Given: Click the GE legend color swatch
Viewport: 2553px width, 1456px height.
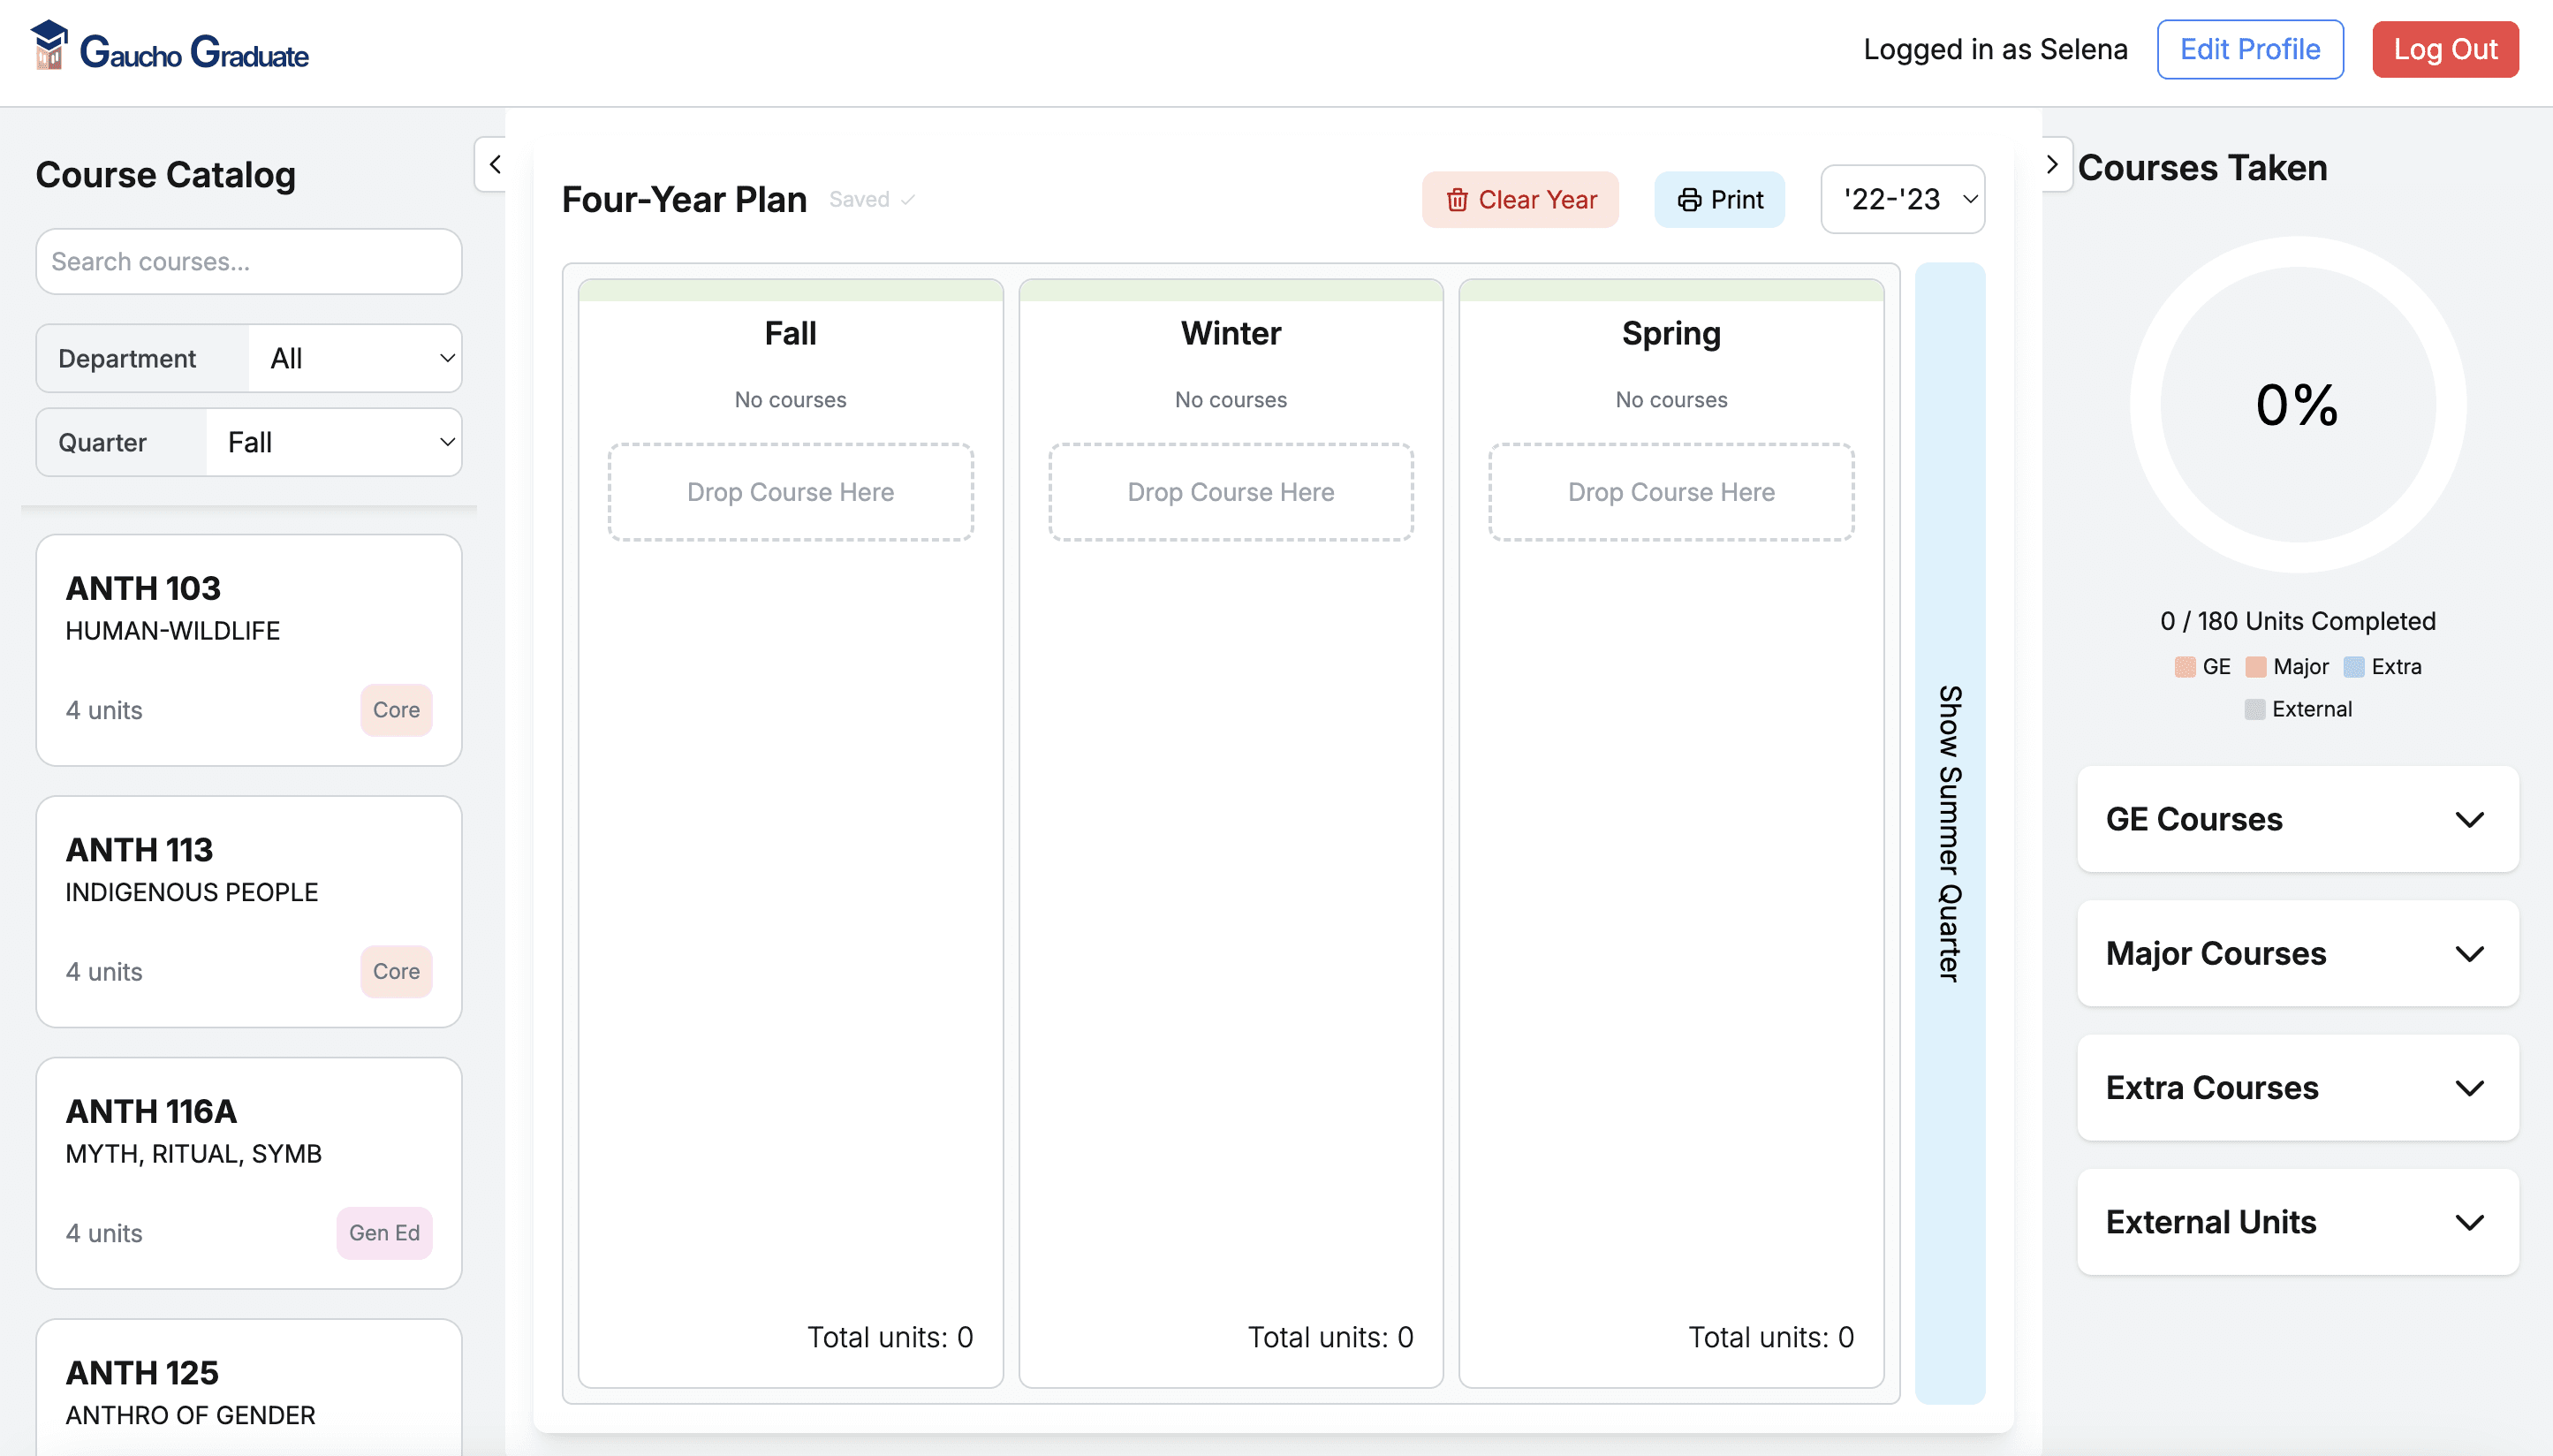Looking at the screenshot, I should click(x=2184, y=667).
